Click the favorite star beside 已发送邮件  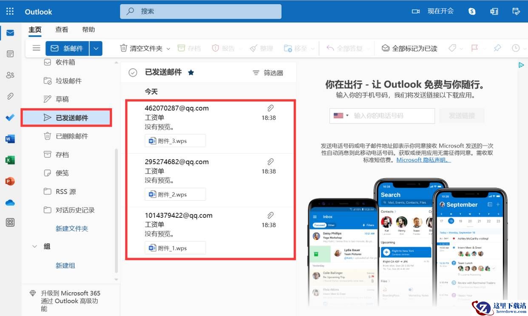tap(191, 73)
